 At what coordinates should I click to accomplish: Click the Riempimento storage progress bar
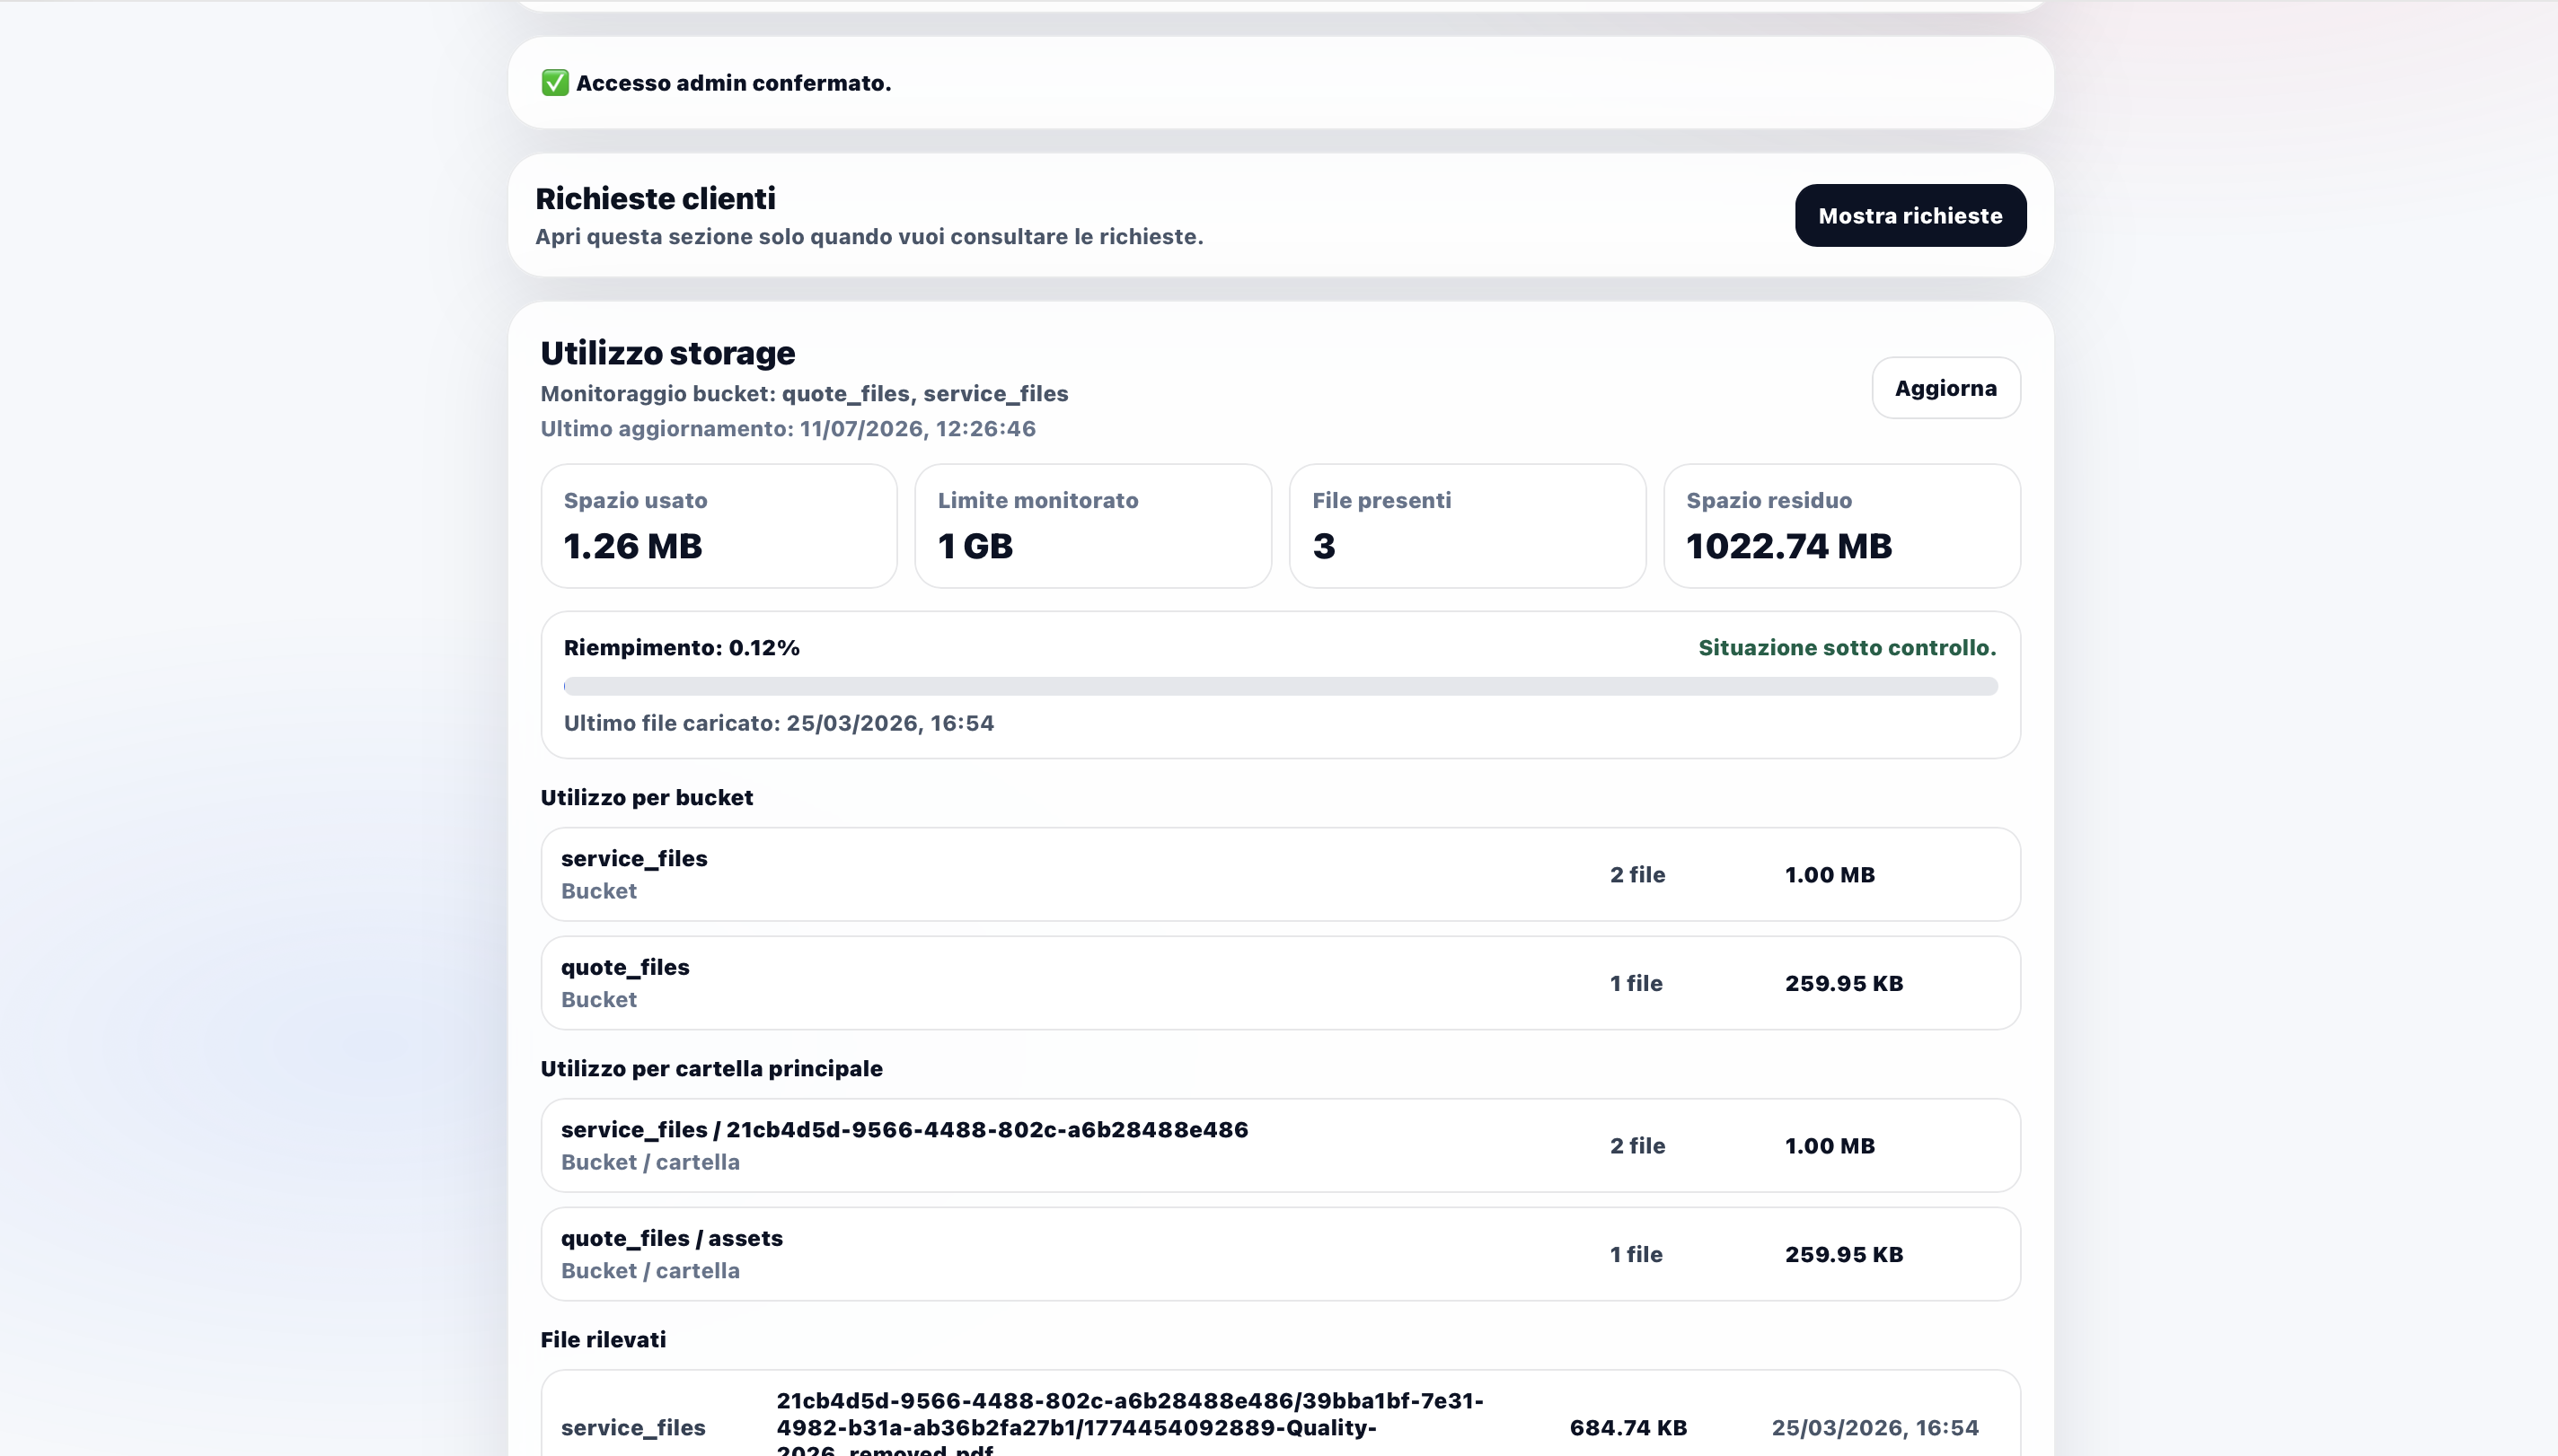tap(1281, 686)
